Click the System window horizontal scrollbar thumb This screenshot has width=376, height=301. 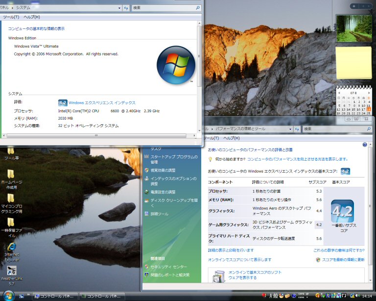click(x=96, y=136)
